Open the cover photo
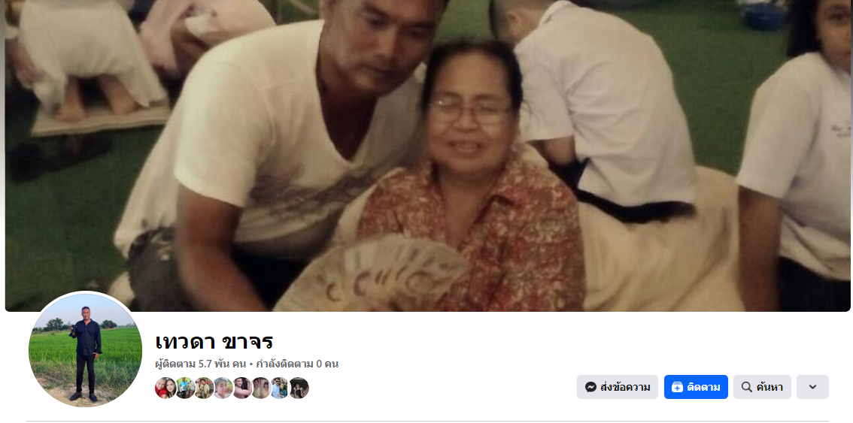Image resolution: width=853 pixels, height=423 pixels. click(427, 156)
